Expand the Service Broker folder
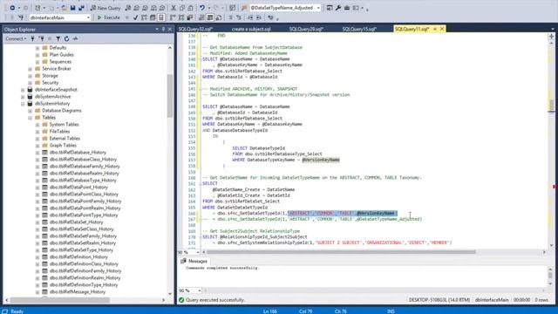558x314 pixels. click(31, 69)
